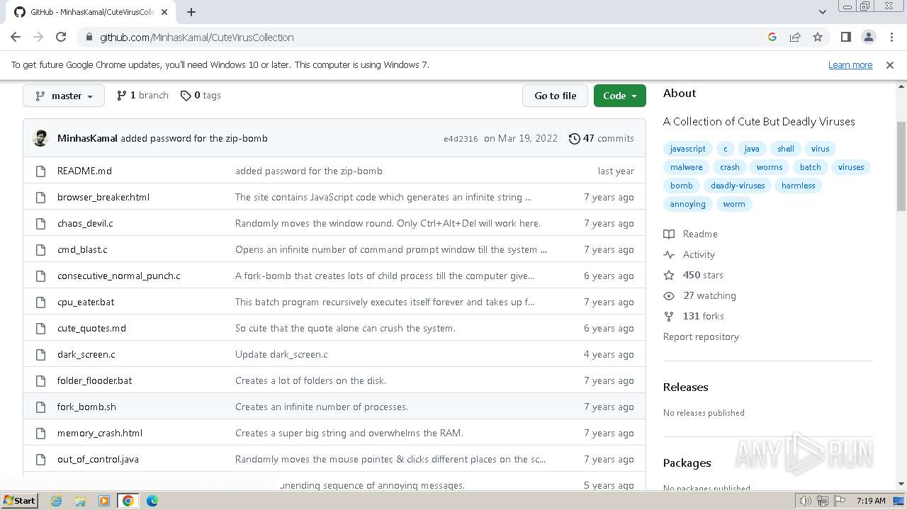Click the viruses topic tag
Viewport: 907px width, 510px height.
point(851,167)
